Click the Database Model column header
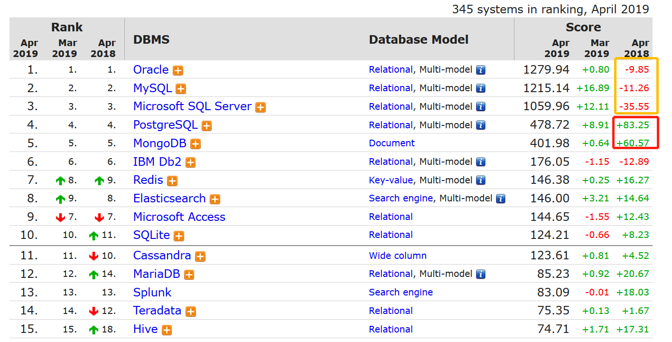The image size is (672, 342). pos(419,40)
